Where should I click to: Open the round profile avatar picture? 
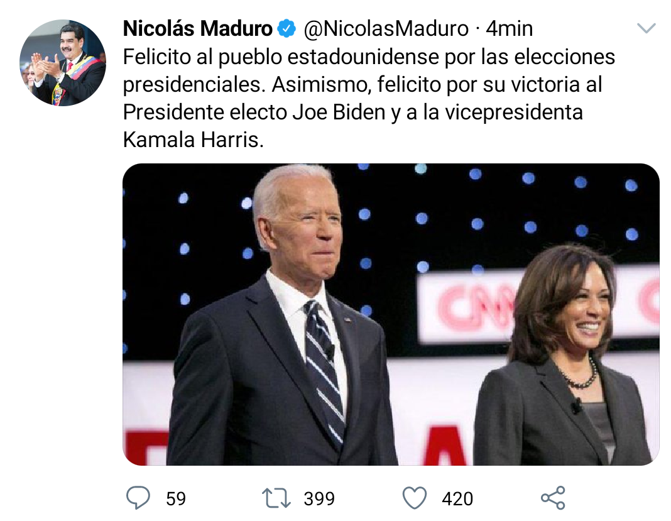(x=62, y=63)
